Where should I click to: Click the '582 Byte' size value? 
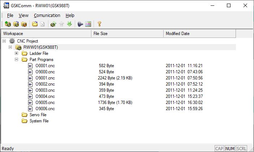pyautogui.click(x=107, y=66)
